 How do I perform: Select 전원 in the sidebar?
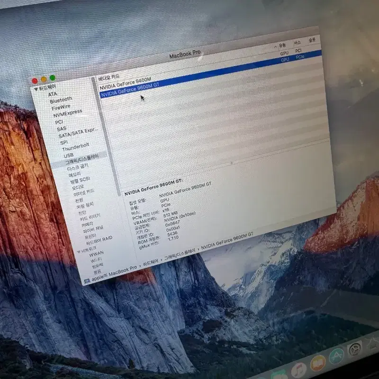pos(79,200)
